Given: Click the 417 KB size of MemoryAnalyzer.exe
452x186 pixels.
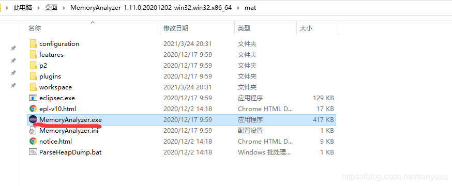Looking at the screenshot, I should [x=323, y=119].
